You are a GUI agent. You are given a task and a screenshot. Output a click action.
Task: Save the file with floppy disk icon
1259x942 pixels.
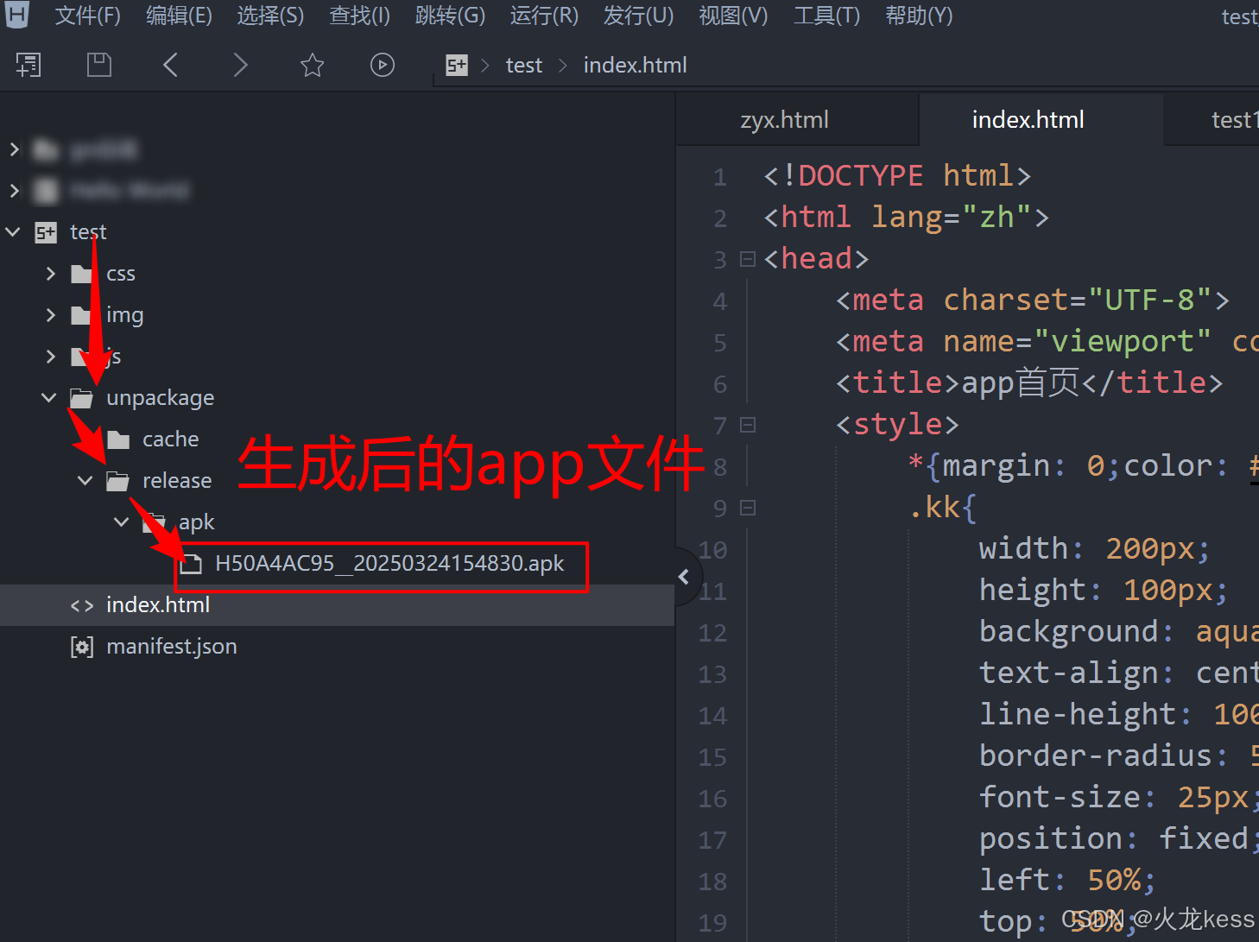click(99, 65)
